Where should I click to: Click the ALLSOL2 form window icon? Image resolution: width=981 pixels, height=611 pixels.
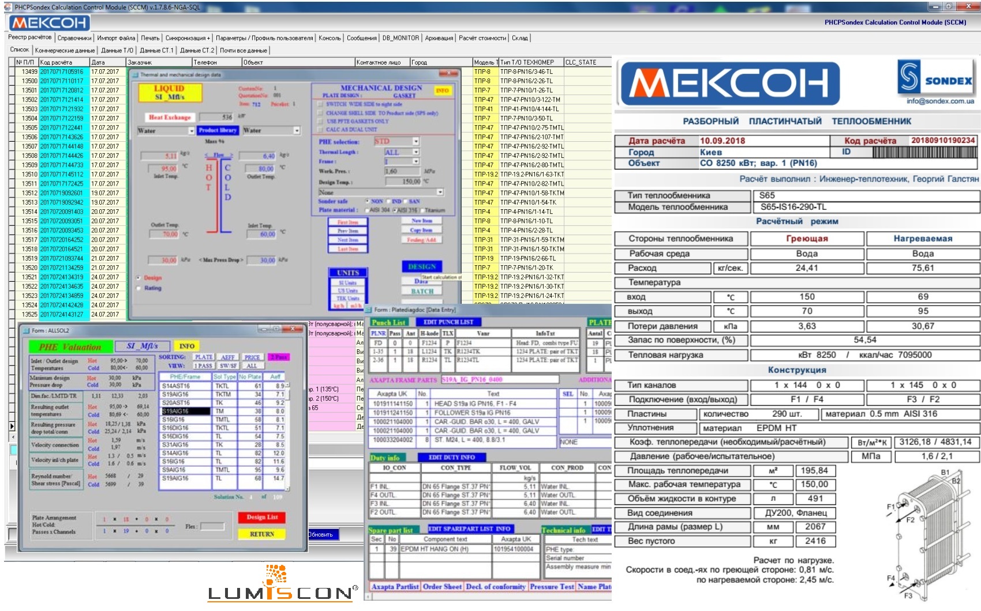point(25,330)
